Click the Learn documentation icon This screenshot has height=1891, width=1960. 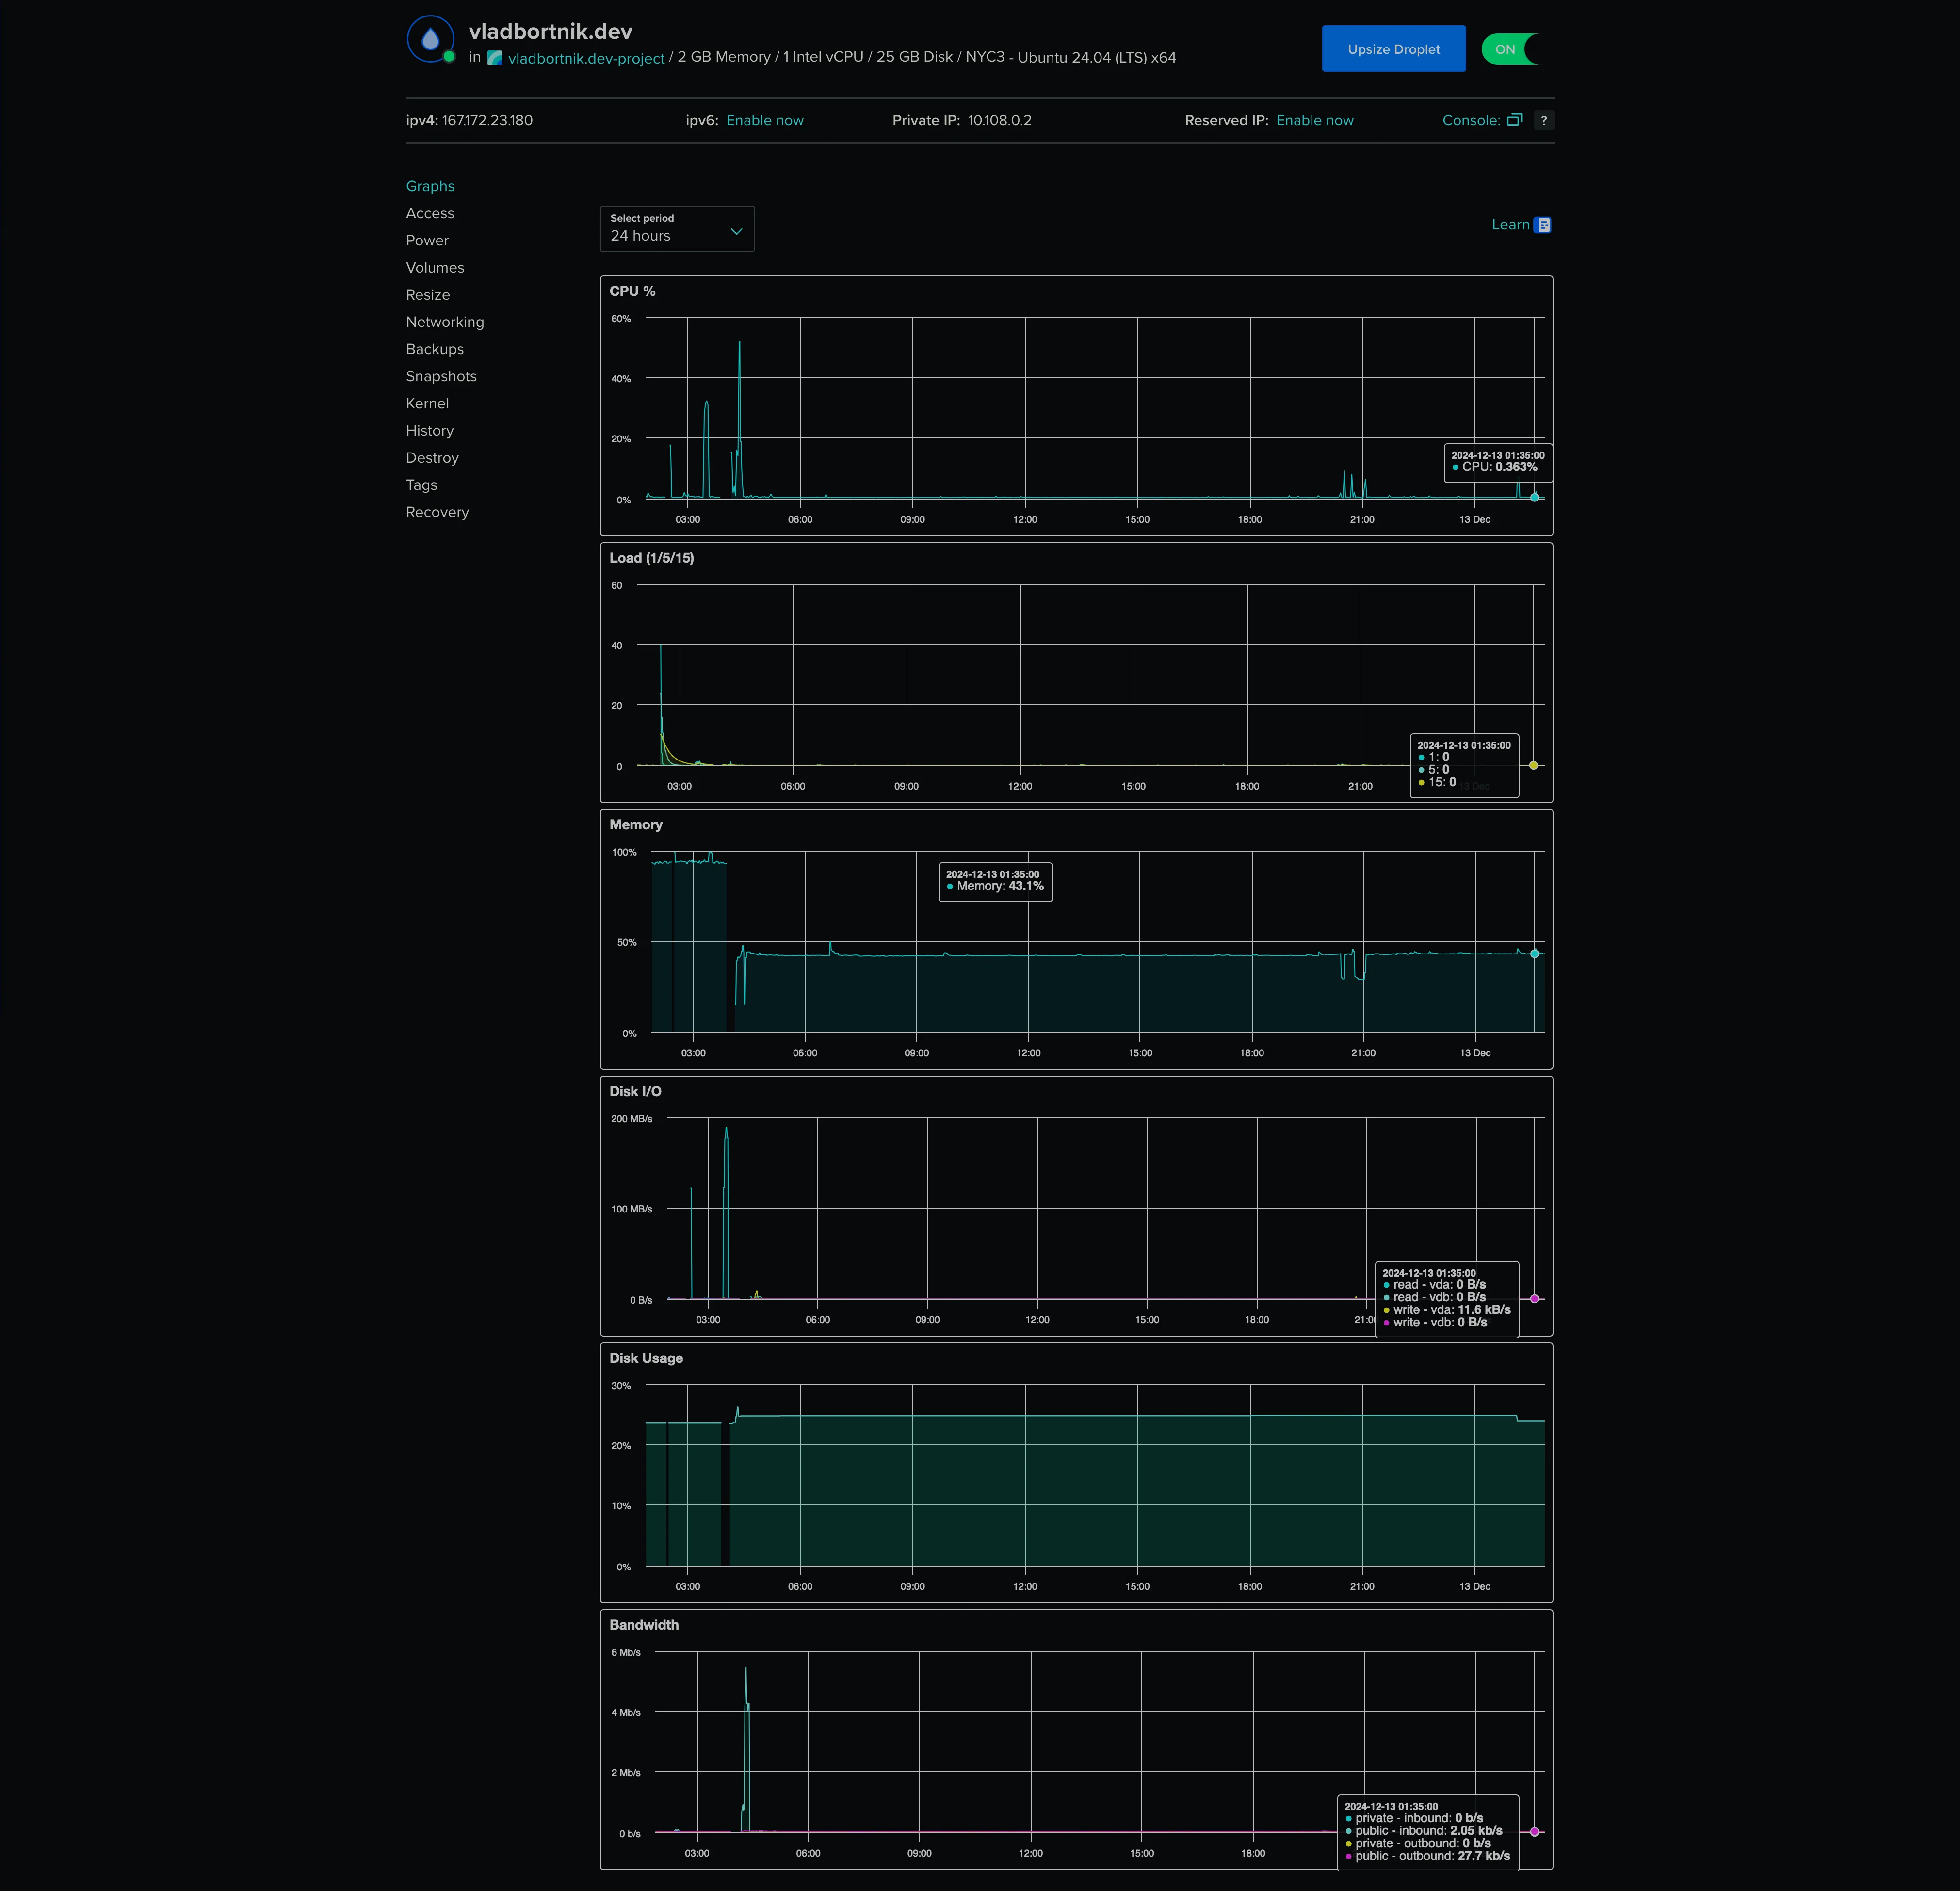1542,225
